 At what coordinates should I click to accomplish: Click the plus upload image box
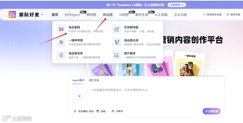click(80, 96)
